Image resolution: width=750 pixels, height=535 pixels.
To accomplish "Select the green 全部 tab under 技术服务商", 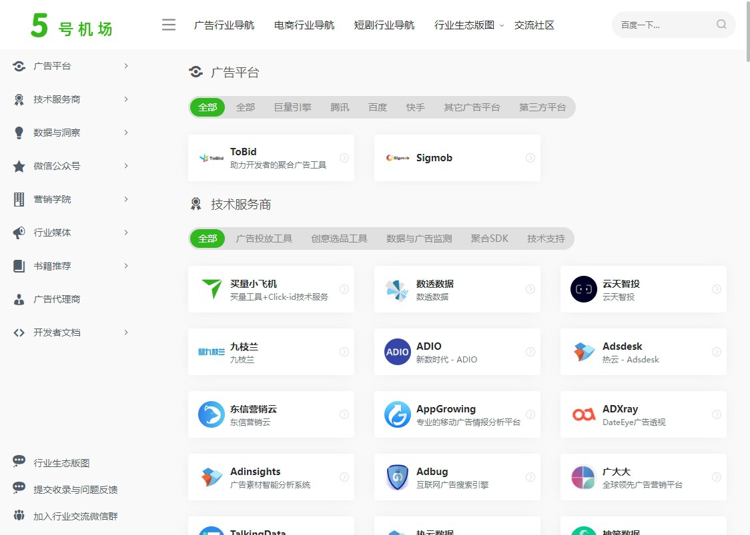I will (208, 239).
